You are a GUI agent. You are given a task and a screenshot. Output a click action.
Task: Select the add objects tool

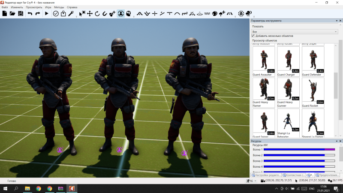coord(112,14)
